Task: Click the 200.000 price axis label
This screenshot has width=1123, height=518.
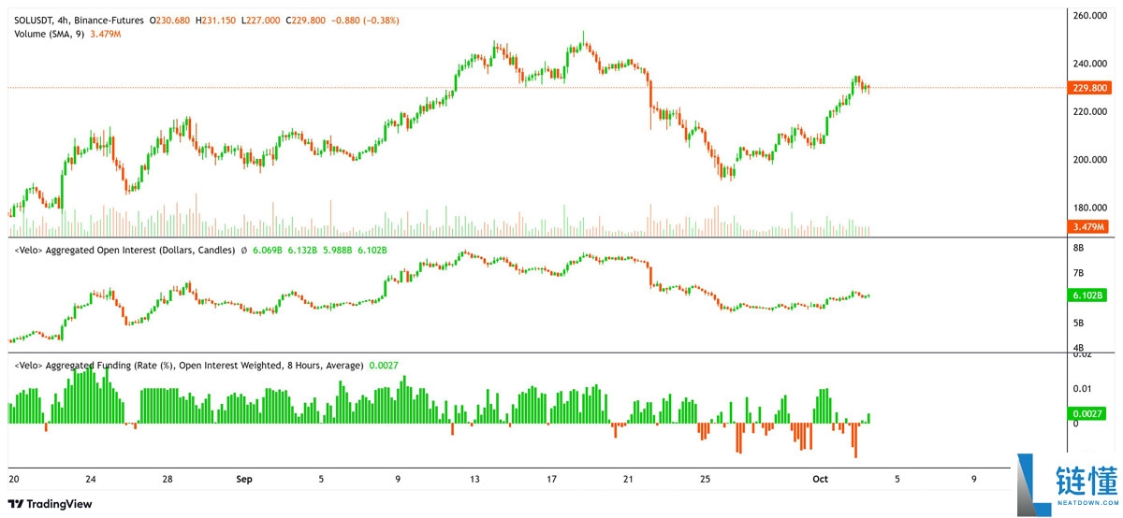Action: tap(1089, 160)
